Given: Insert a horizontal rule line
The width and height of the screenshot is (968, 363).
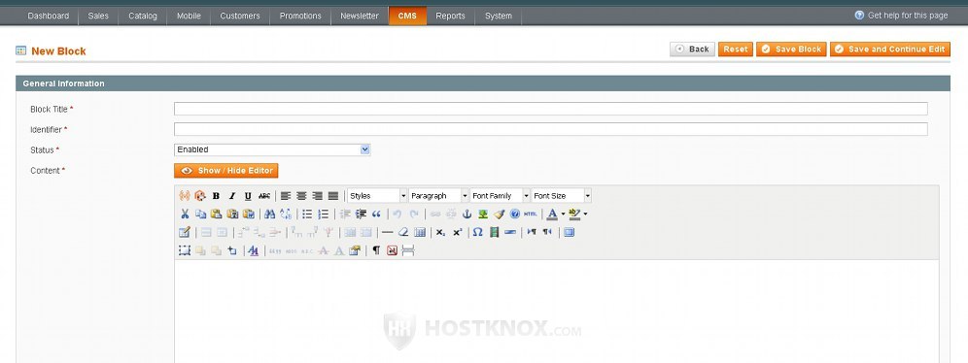Looking at the screenshot, I should tap(387, 232).
